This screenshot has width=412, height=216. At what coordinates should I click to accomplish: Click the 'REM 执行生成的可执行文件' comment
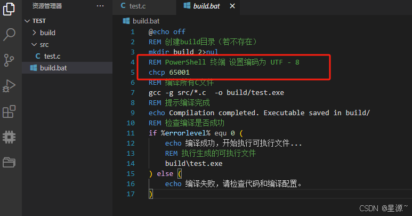[x=211, y=153]
